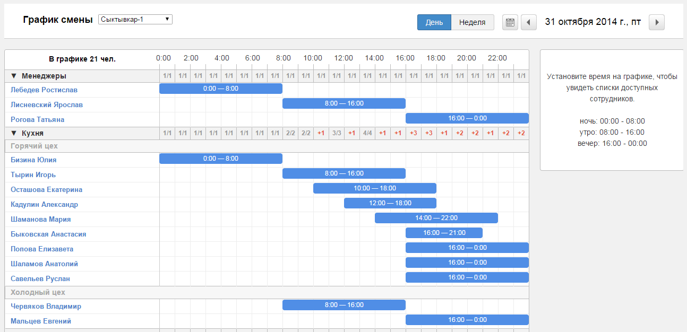Collapse the Менеджеры group
The width and height of the screenshot is (687, 332).
pos(14,76)
